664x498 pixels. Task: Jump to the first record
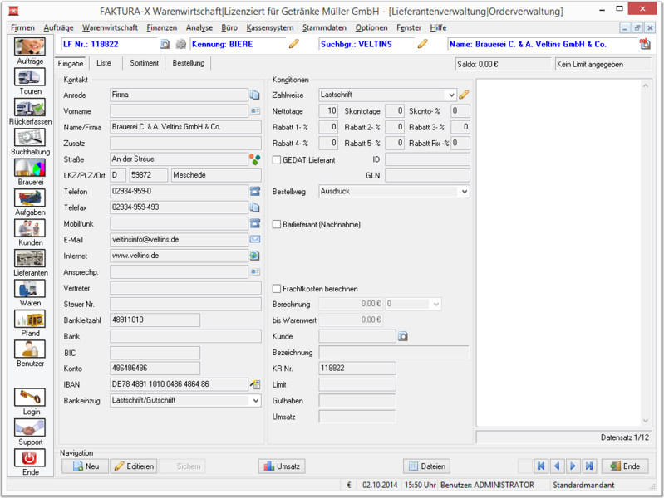[541, 466]
